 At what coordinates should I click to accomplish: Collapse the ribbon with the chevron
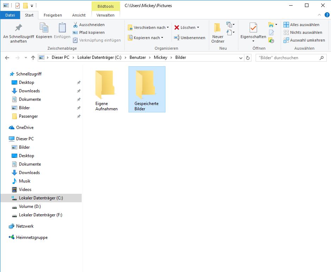(x=319, y=15)
